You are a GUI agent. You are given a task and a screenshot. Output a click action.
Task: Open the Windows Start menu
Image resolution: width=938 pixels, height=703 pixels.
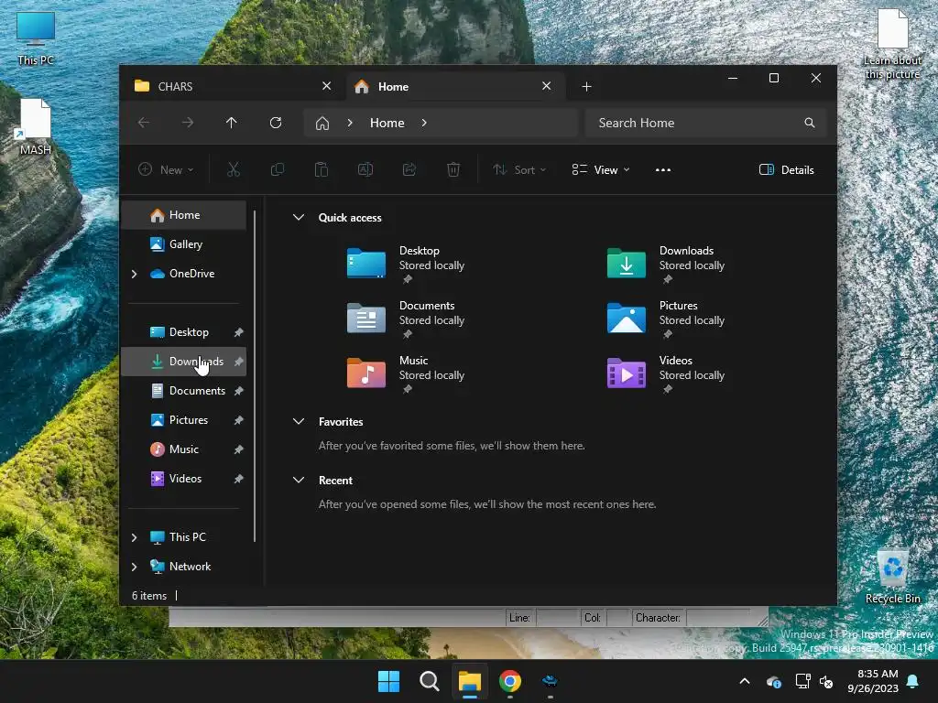388,681
